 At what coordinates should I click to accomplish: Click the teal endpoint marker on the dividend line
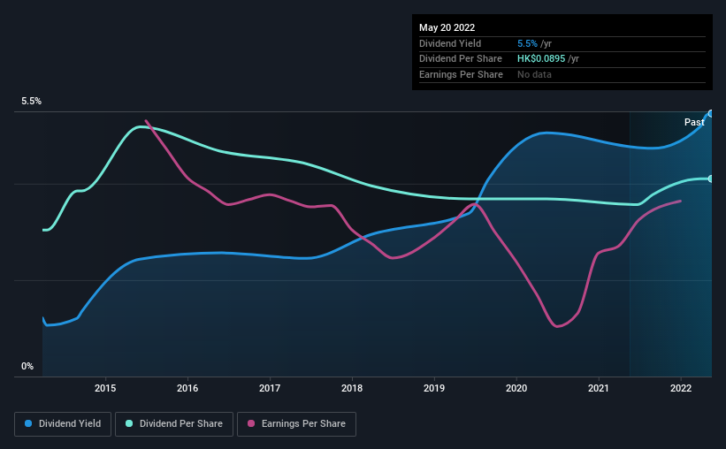click(710, 179)
